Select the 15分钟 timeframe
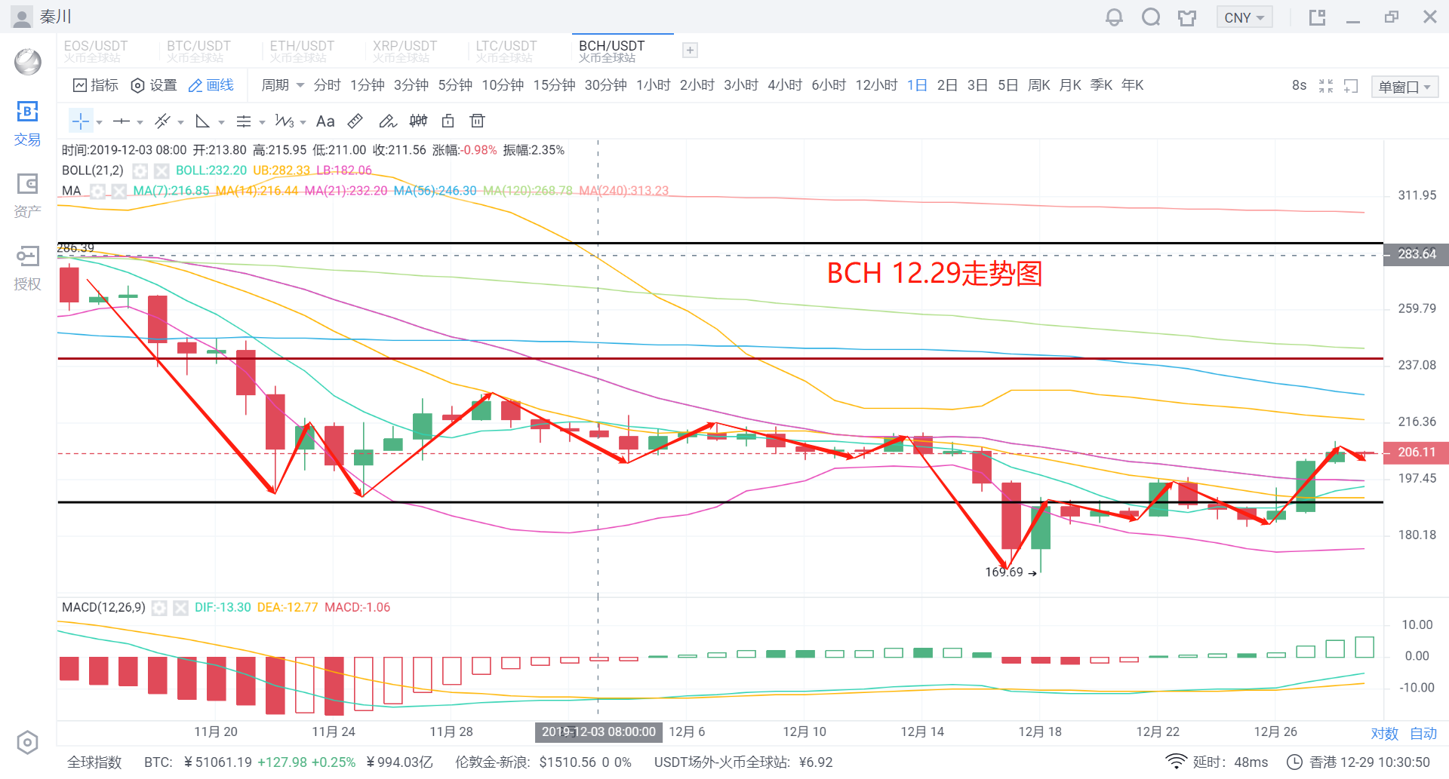 [555, 85]
